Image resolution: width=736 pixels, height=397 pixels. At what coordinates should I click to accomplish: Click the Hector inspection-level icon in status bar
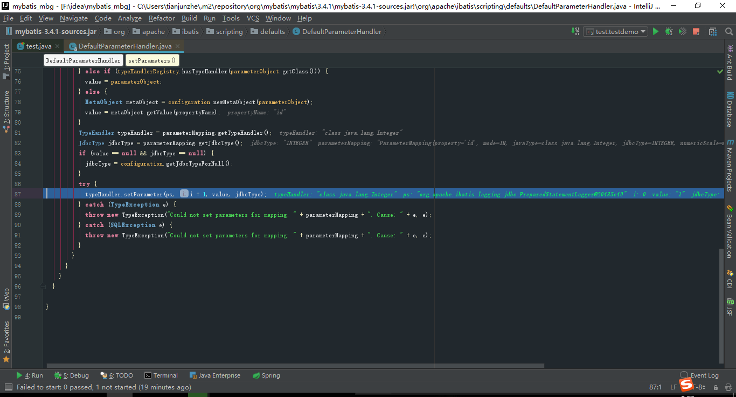click(728, 387)
